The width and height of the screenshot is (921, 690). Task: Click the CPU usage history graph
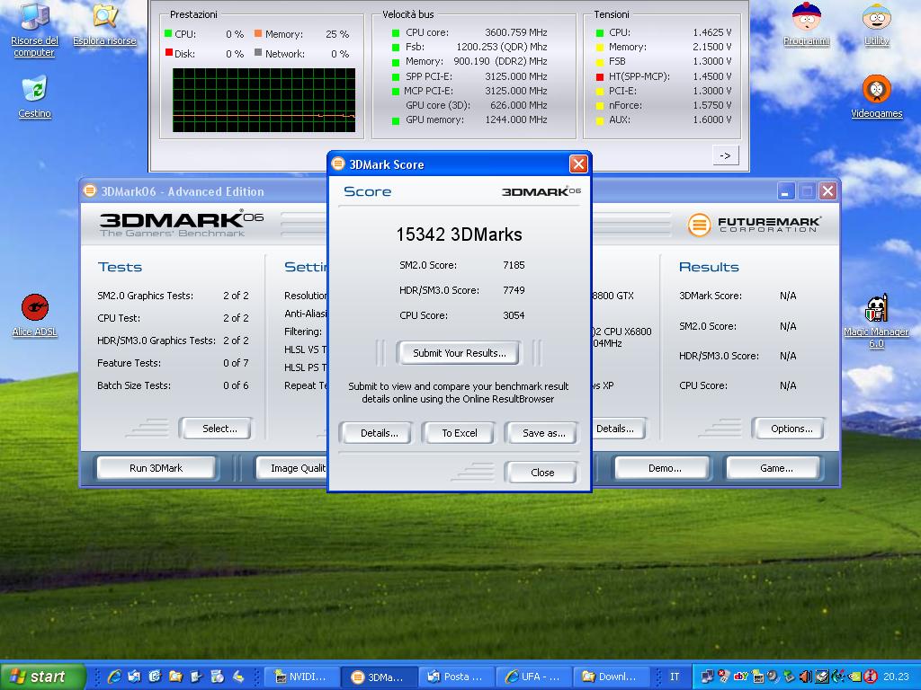(x=264, y=101)
